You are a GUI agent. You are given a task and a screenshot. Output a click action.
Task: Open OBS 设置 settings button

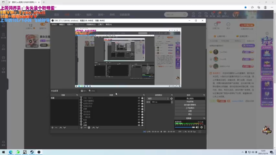pos(190,111)
